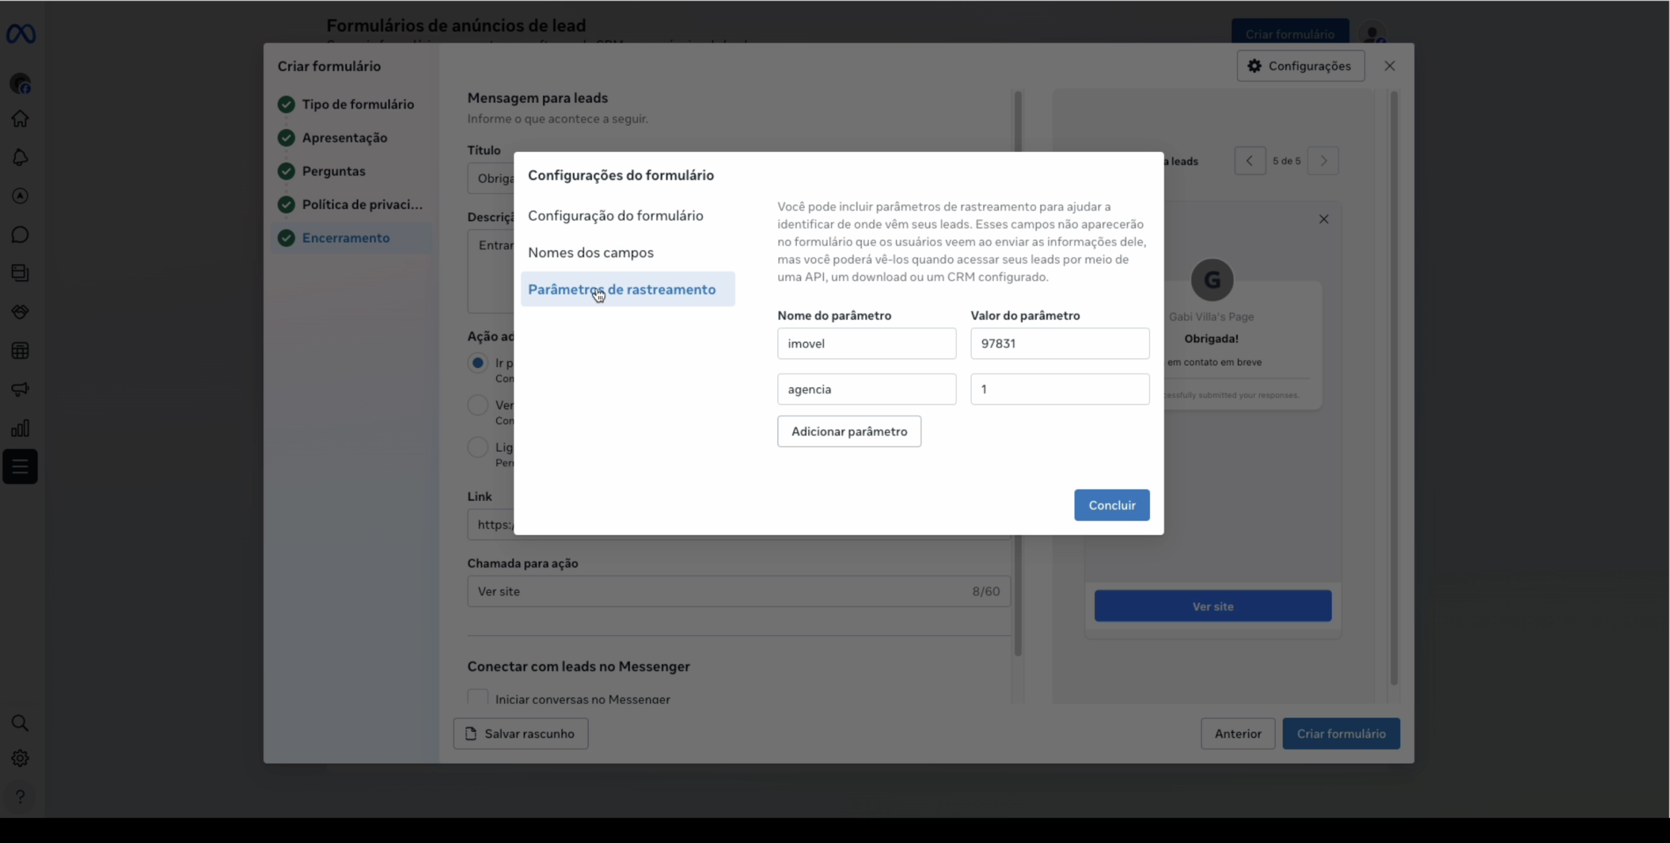1670x843 pixels.
Task: Select the first additional action radio button
Action: click(x=478, y=363)
